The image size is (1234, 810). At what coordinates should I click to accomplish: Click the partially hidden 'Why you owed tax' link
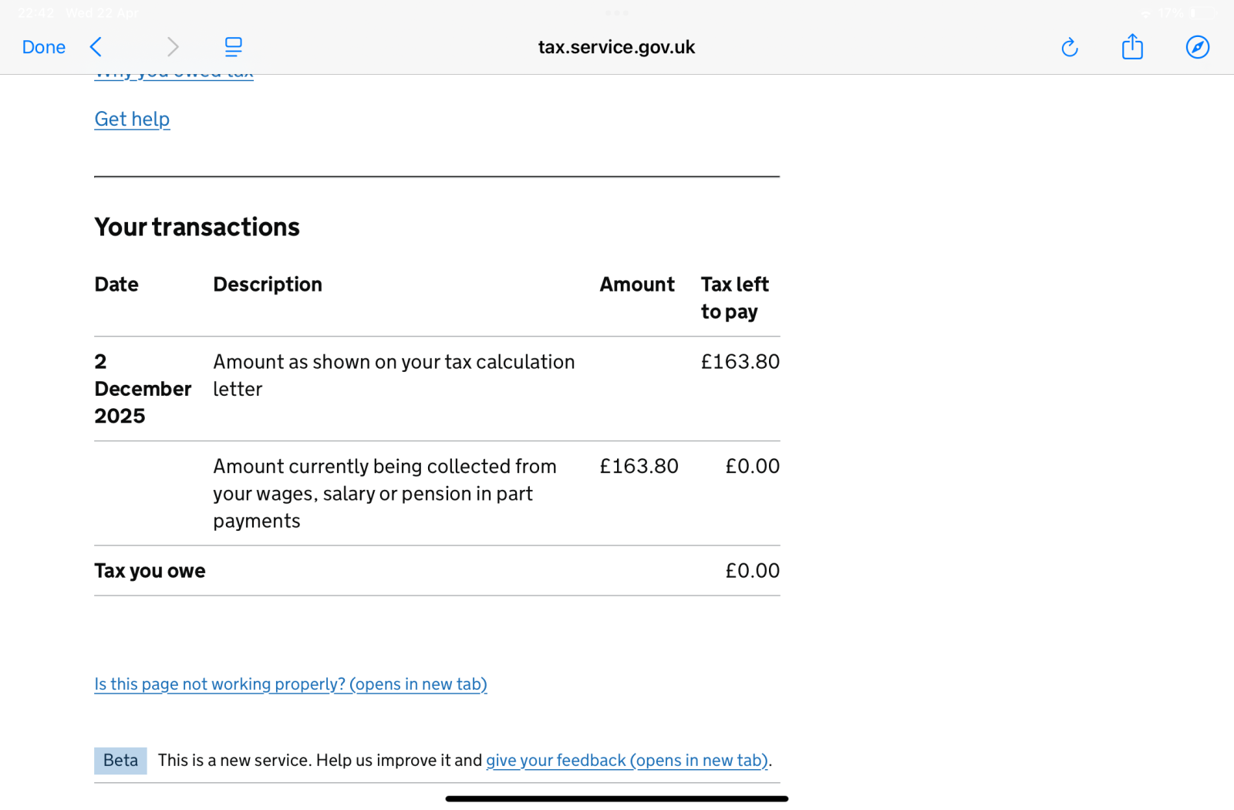[174, 76]
